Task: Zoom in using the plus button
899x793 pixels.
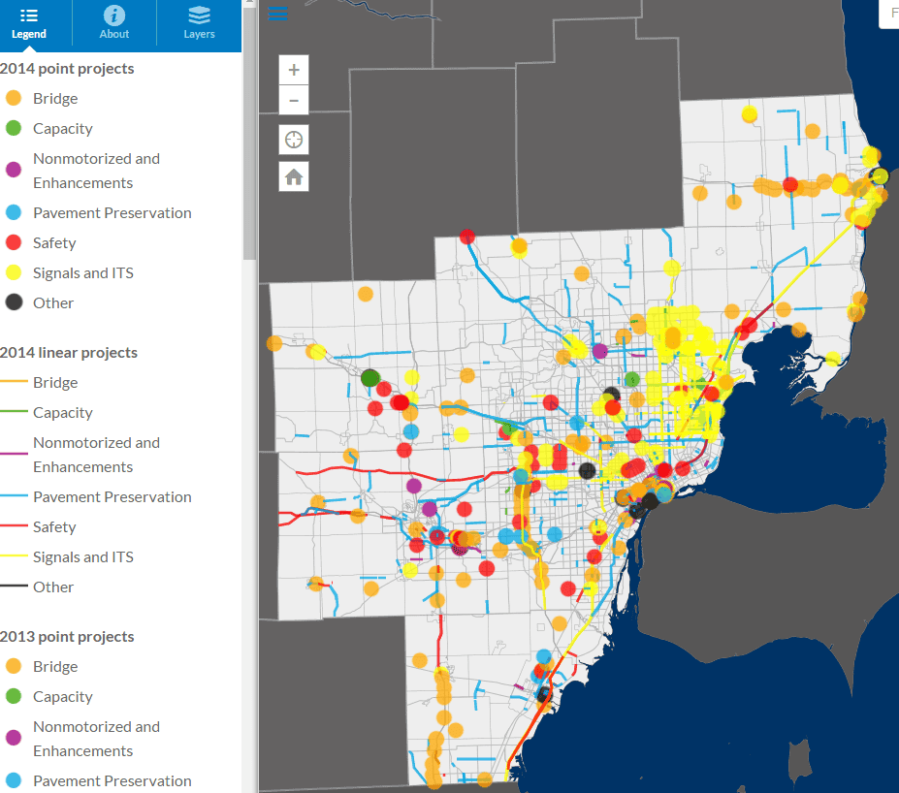Action: (x=293, y=69)
